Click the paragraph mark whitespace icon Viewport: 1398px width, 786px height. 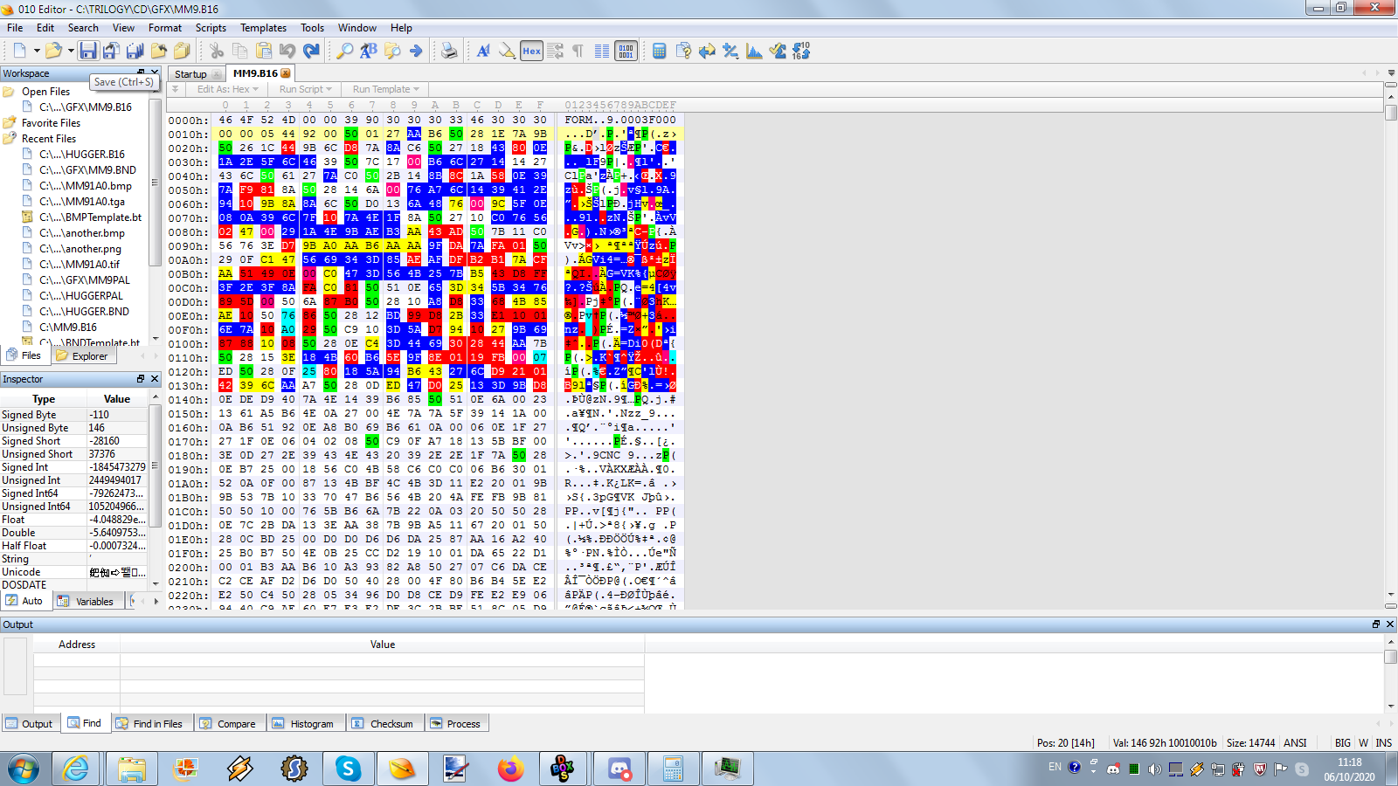click(x=578, y=51)
